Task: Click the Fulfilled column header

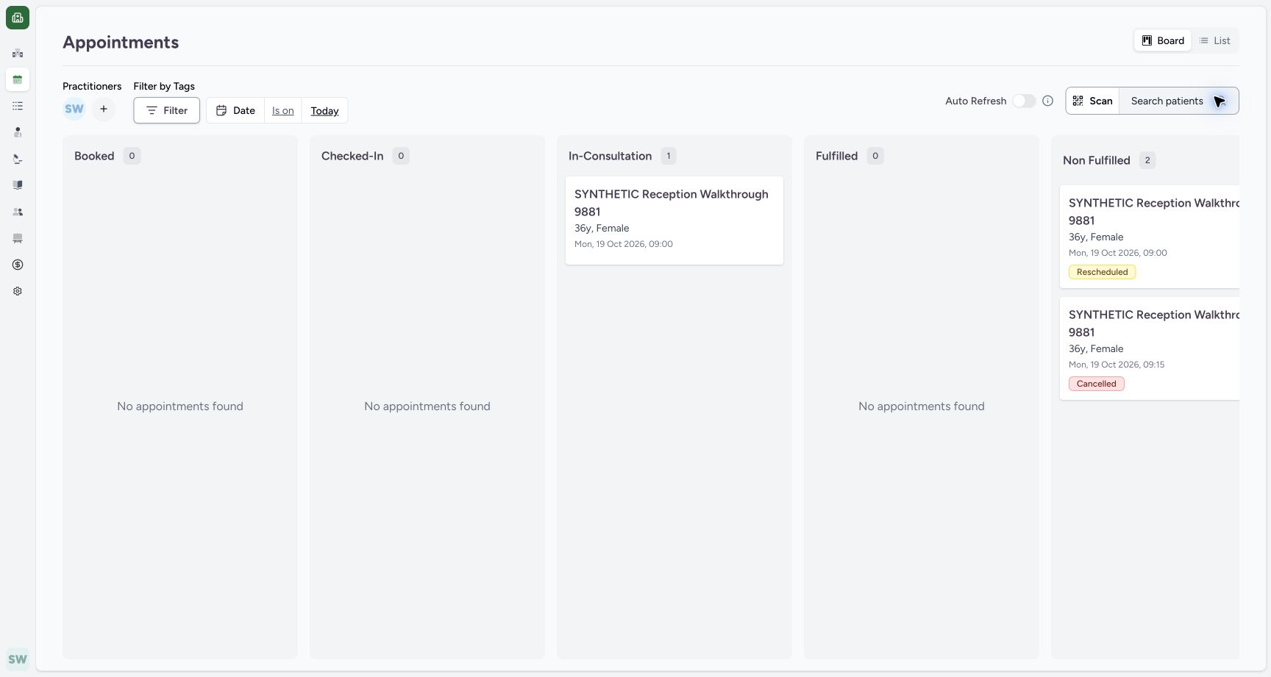Action: 836,156
